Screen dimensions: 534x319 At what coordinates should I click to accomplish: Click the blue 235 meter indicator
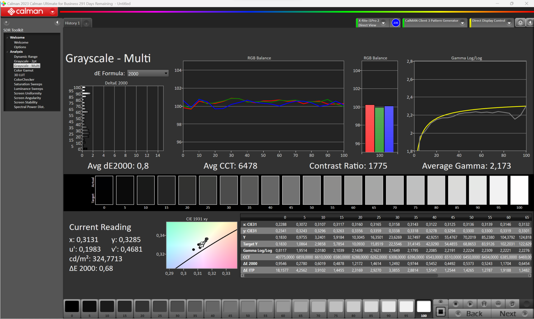[395, 23]
